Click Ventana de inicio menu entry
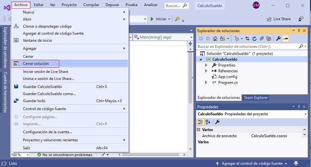Viewport: 311px width, 167px height. (x=69, y=40)
